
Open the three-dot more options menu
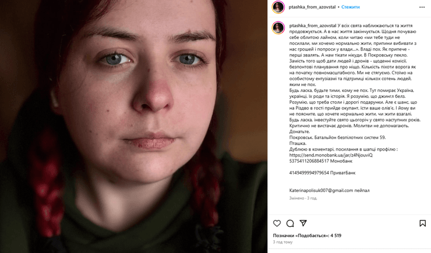click(422, 7)
